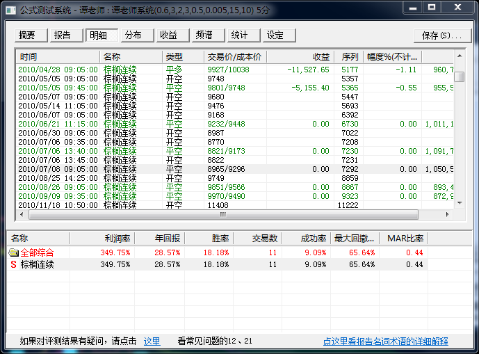
Task: Select the 分布 tab
Action: 135,35
